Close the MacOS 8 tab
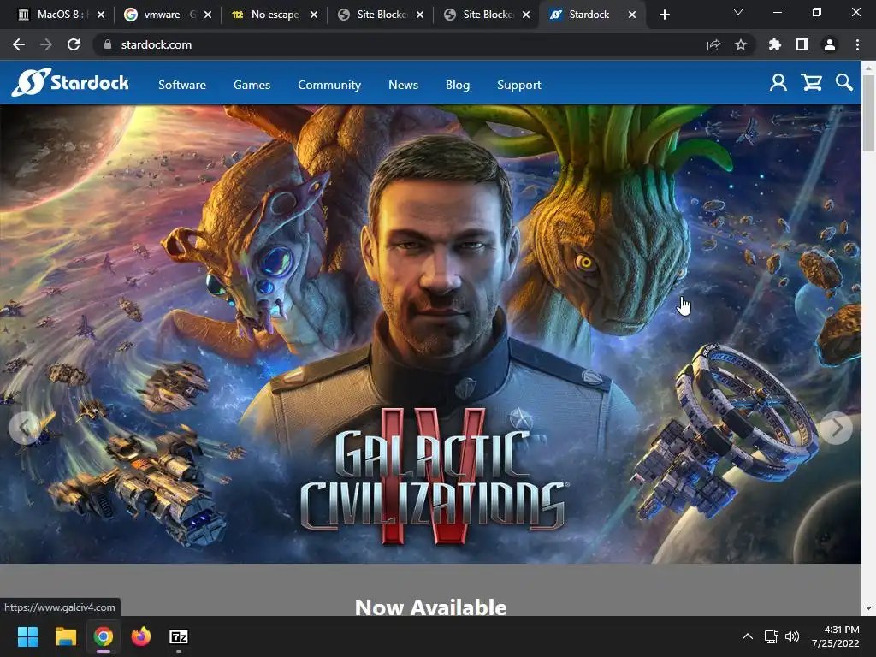The width and height of the screenshot is (876, 657). point(101,15)
